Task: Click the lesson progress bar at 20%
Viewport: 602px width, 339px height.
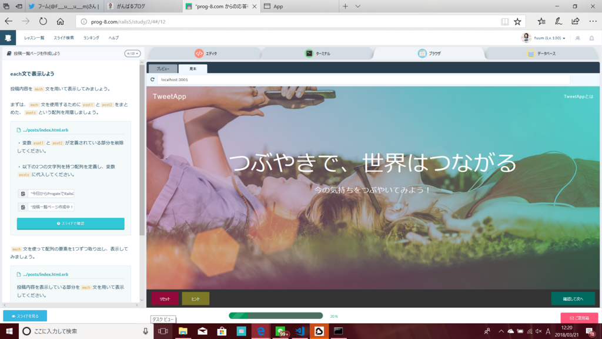Action: [276, 316]
